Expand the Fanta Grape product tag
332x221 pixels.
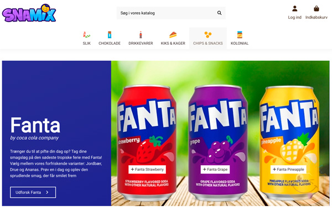pos(215,169)
